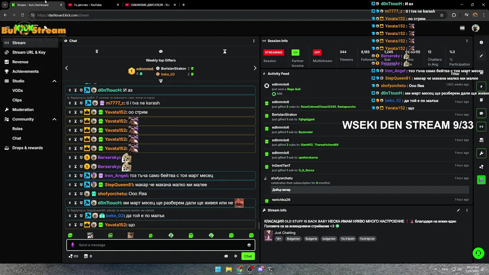Open a new browser tab
489x275 pixels.
click(x=183, y=5)
